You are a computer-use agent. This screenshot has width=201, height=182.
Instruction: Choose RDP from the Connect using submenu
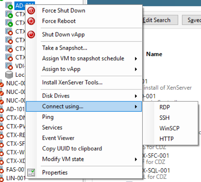[x=165, y=107]
